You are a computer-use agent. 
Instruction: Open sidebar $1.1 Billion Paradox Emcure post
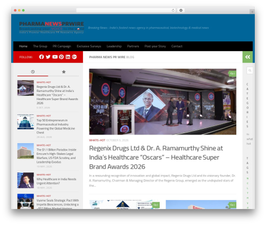pos(56,156)
